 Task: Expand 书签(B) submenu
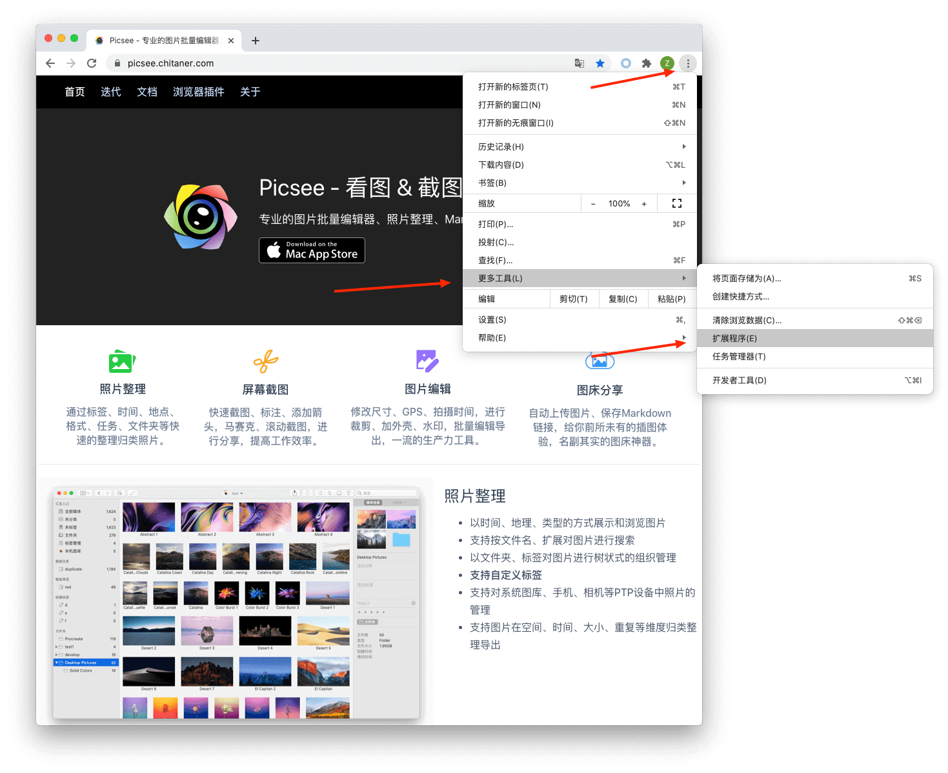pos(580,183)
